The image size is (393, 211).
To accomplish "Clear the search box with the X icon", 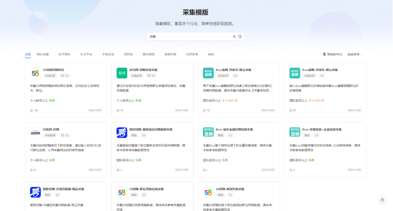I will [234, 37].
